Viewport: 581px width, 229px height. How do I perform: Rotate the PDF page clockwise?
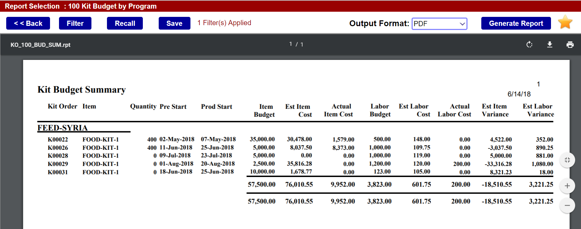pyautogui.click(x=529, y=44)
